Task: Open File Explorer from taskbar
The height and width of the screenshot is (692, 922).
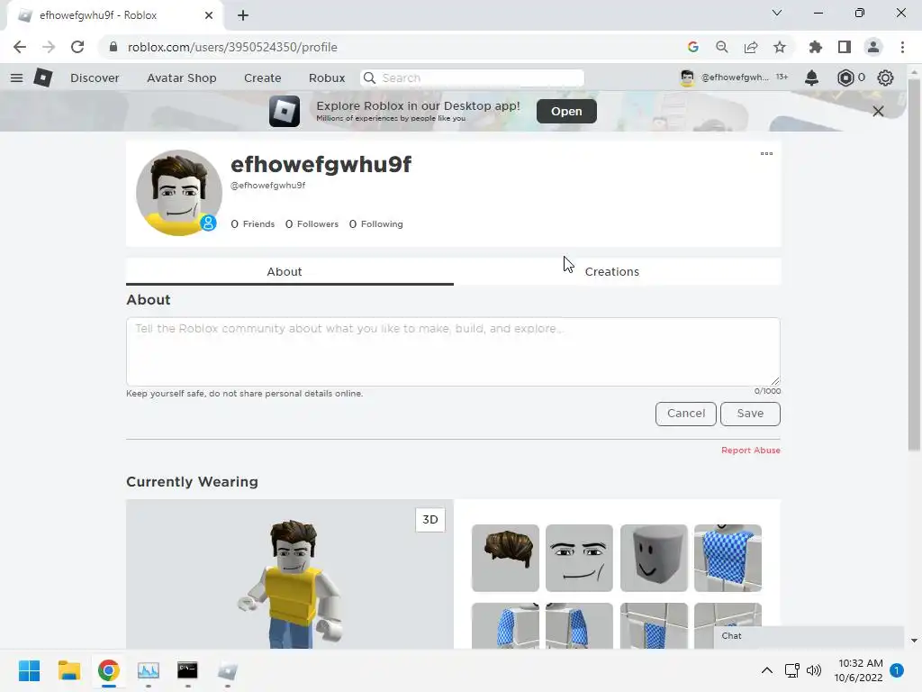Action: [x=68, y=670]
